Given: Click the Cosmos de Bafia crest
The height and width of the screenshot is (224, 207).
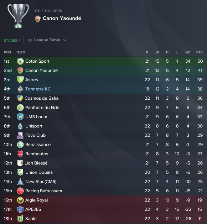Looking at the screenshot, I should pos(20,98).
